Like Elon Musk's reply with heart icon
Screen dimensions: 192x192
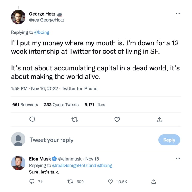pyautogui.click(x=110, y=181)
